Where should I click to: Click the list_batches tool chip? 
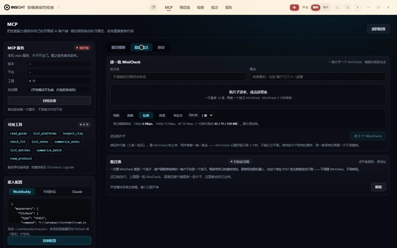pos(20,150)
